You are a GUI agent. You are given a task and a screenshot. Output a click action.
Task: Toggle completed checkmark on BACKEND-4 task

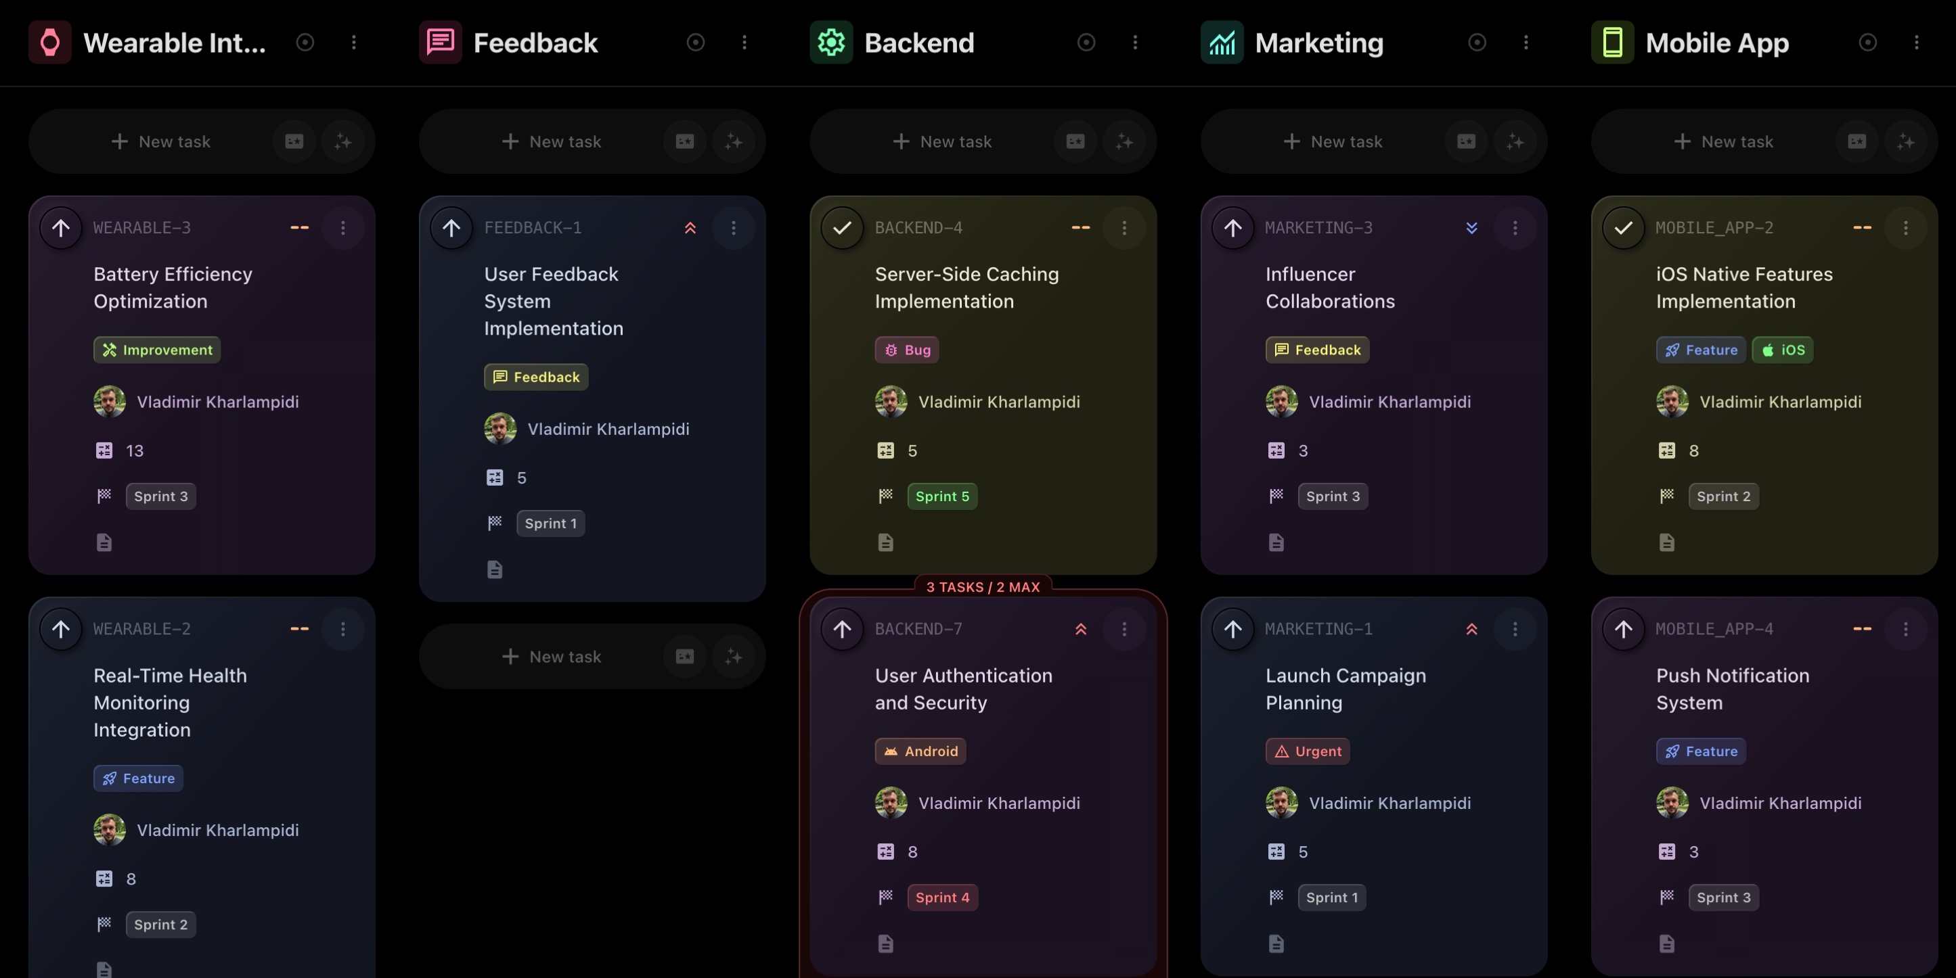coord(842,228)
